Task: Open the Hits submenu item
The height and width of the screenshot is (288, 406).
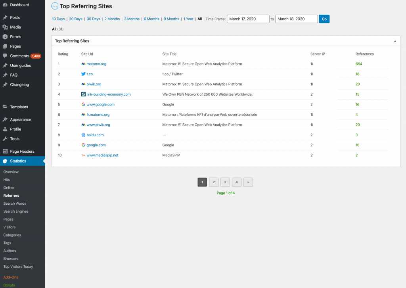Action: [6, 180]
